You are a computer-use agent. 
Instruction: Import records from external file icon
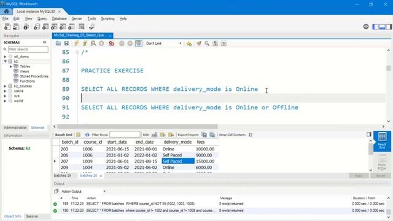(212, 135)
